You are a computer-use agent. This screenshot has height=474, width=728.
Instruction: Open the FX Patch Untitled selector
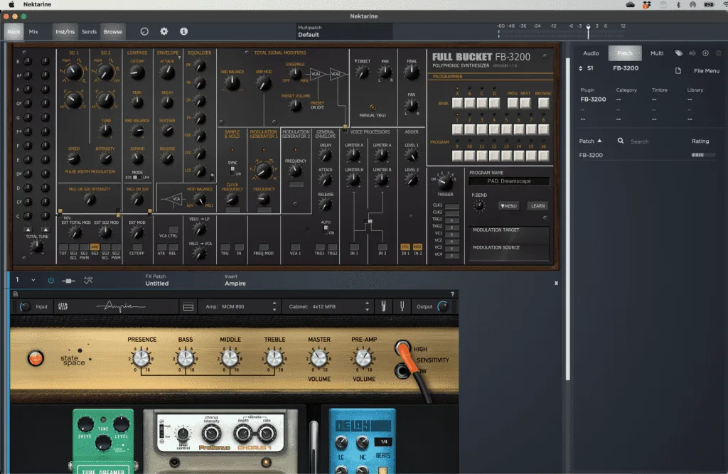point(157,280)
